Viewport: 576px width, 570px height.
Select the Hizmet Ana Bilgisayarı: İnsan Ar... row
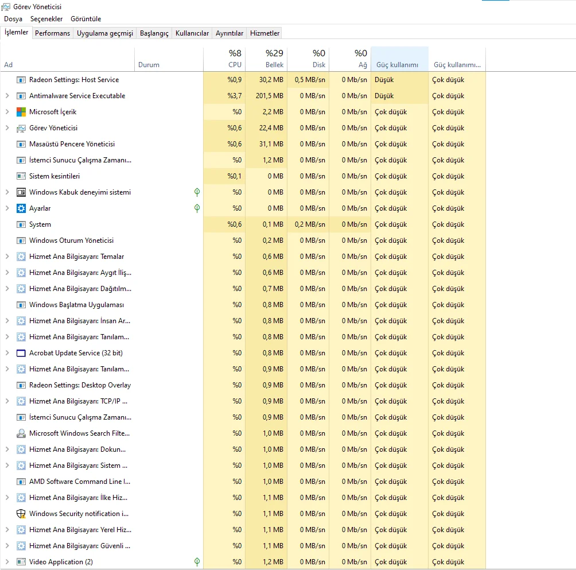pyautogui.click(x=243, y=321)
